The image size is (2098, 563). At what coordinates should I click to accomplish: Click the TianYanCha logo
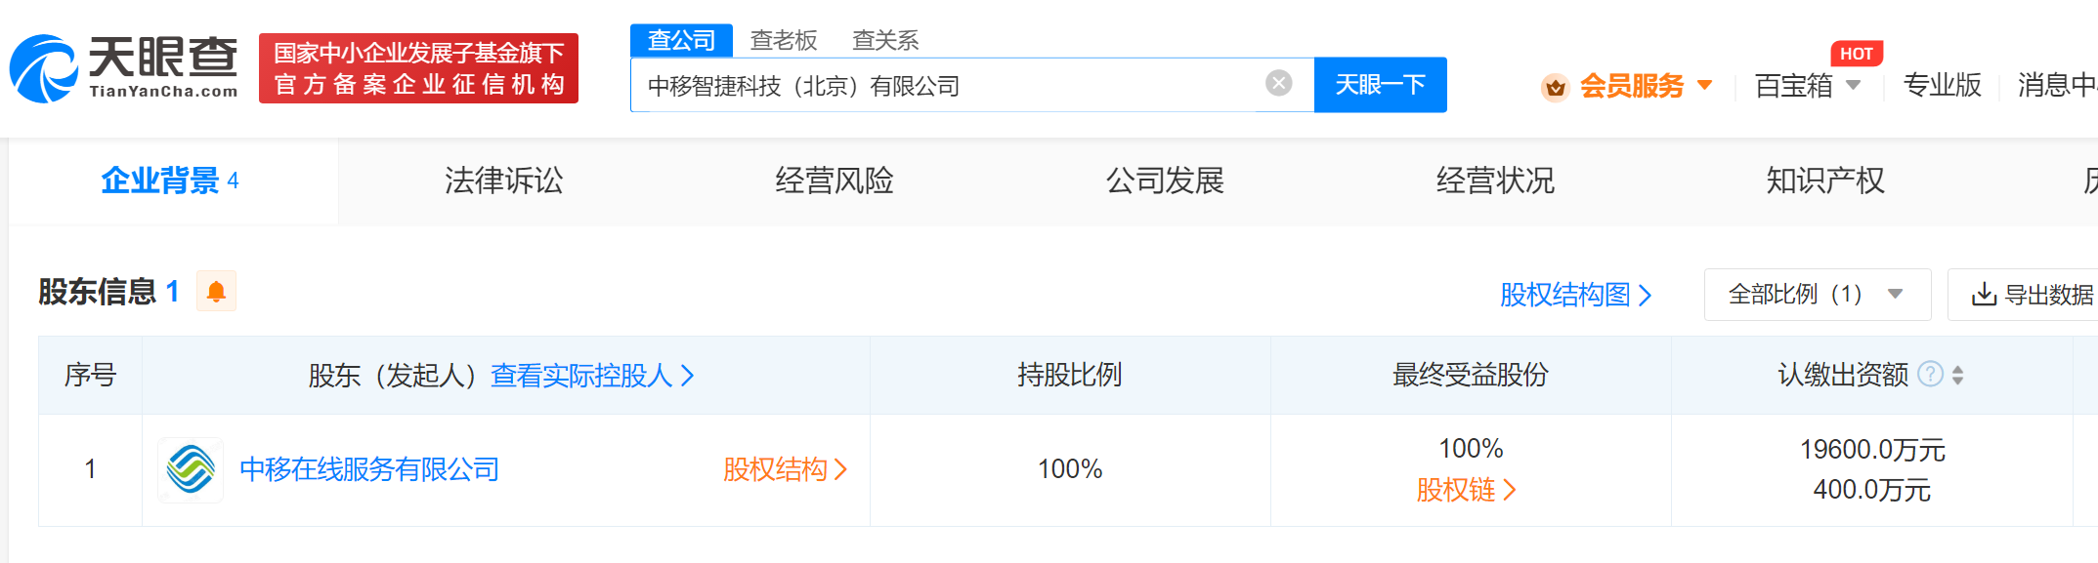[x=124, y=68]
